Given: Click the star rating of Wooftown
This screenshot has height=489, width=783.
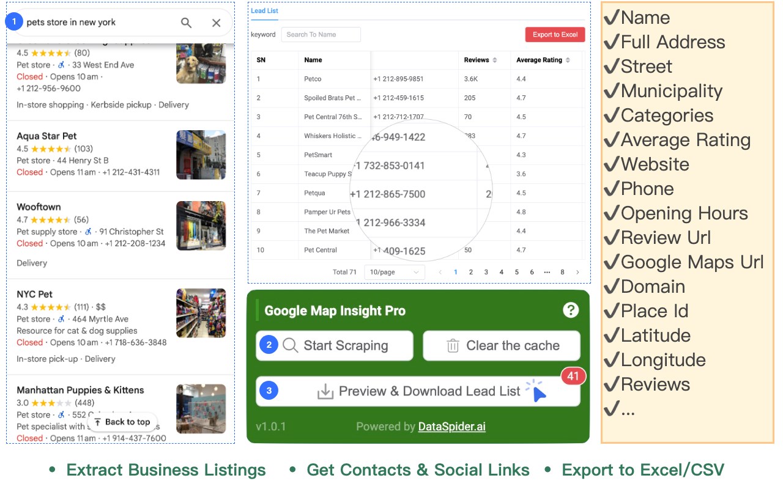Looking at the screenshot, I should [51, 219].
